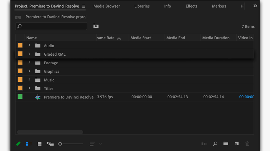Click the parent-folder icon next to project filename
This screenshot has width=270, height=151.
18,17
